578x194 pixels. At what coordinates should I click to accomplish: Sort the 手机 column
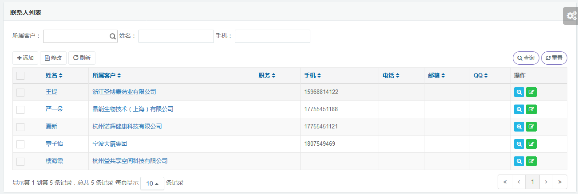[x=319, y=76]
